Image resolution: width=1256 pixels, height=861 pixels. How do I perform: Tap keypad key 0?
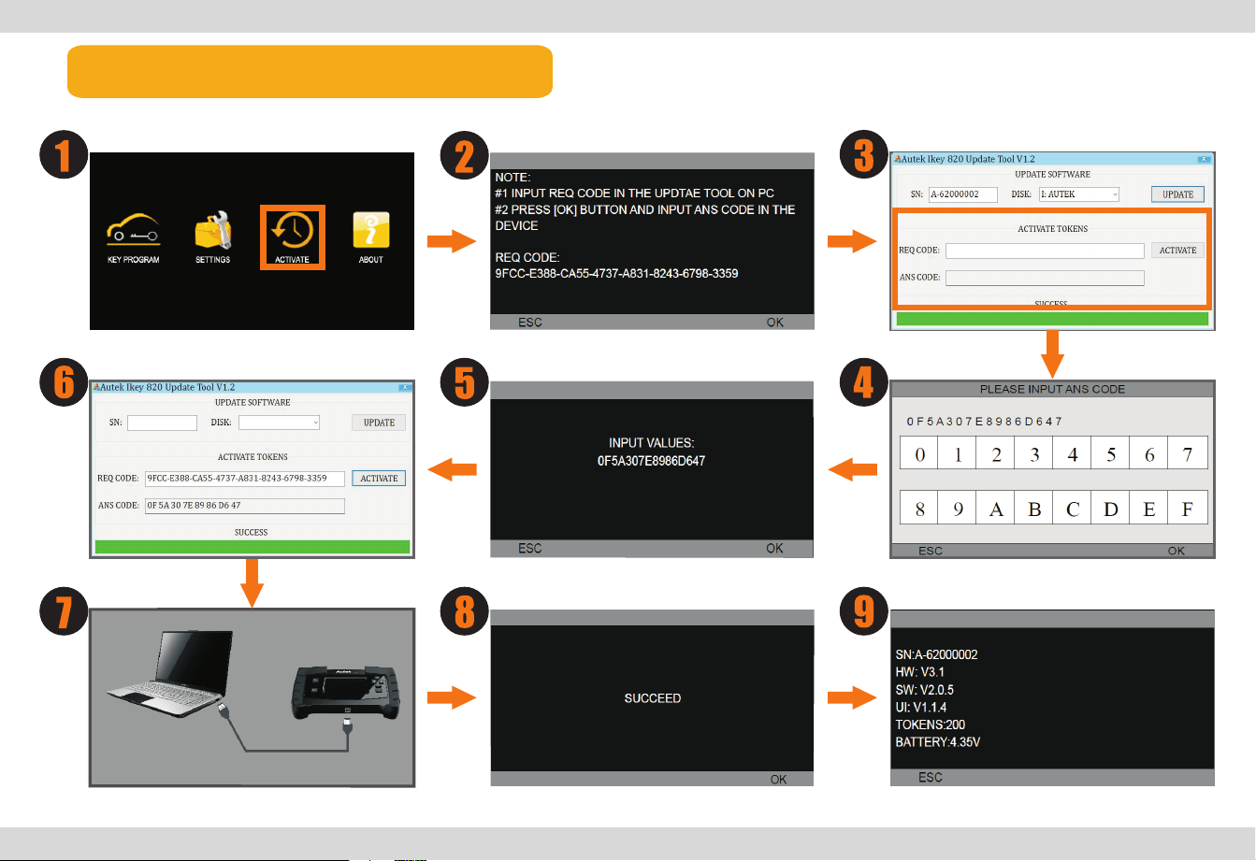click(919, 453)
